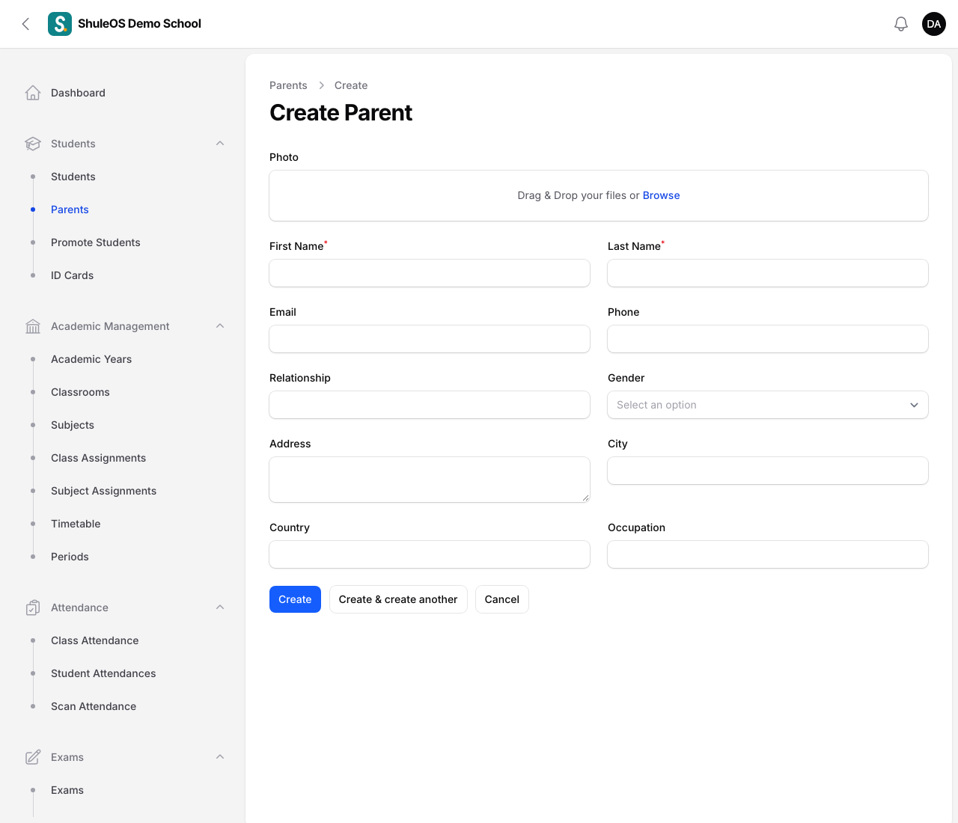Open Timetable page
Viewport: 958px width, 823px height.
[76, 524]
